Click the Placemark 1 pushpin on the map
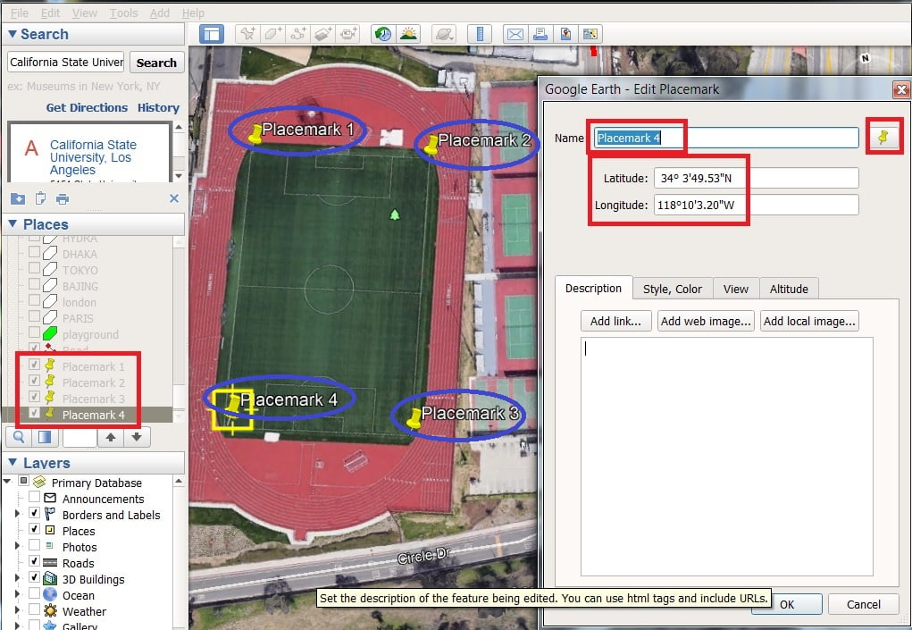Viewport: 912px width, 630px height. click(255, 134)
